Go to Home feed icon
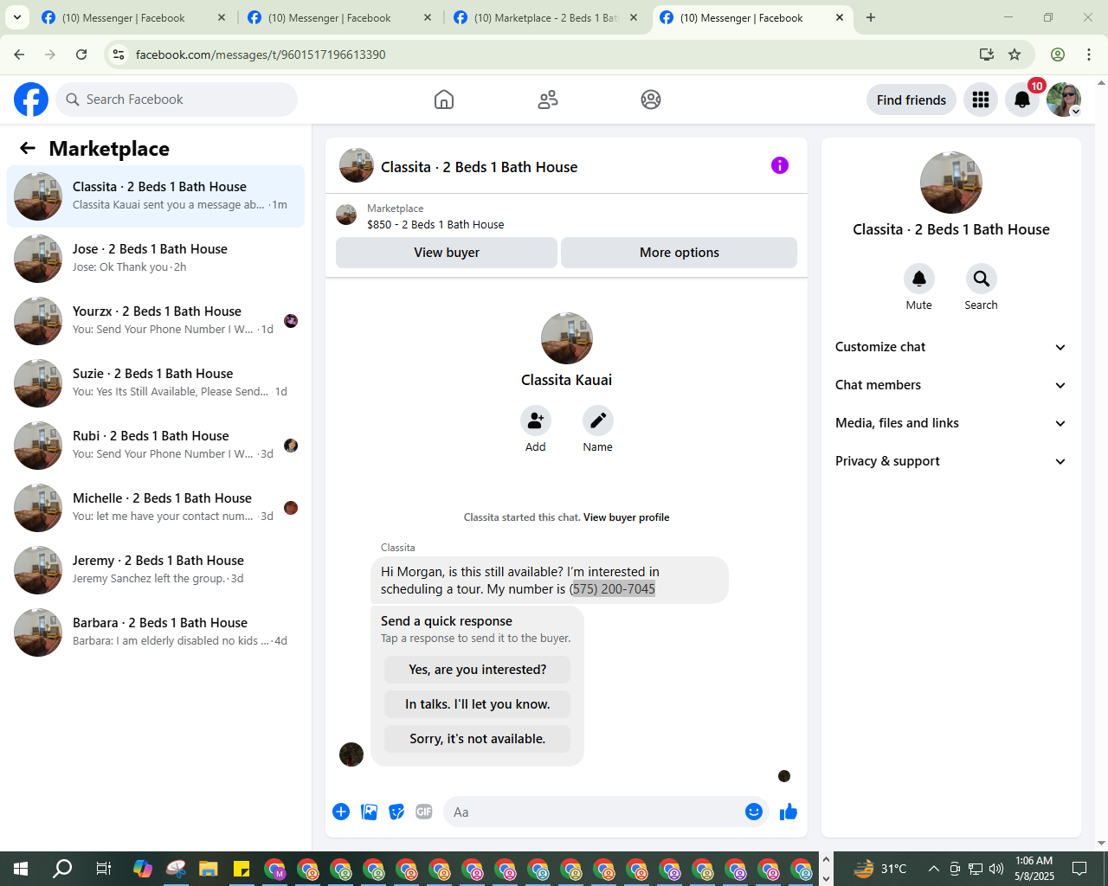1108x886 pixels. [x=444, y=100]
